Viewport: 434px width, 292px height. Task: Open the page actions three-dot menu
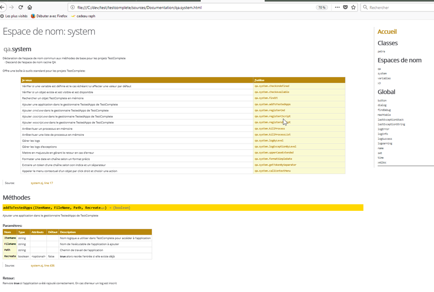tap(337, 7)
